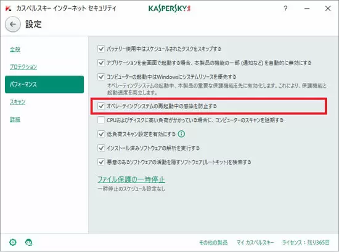Open settings via gear icon at bottom
This screenshot has width=339, height=252.
[x=13, y=242]
